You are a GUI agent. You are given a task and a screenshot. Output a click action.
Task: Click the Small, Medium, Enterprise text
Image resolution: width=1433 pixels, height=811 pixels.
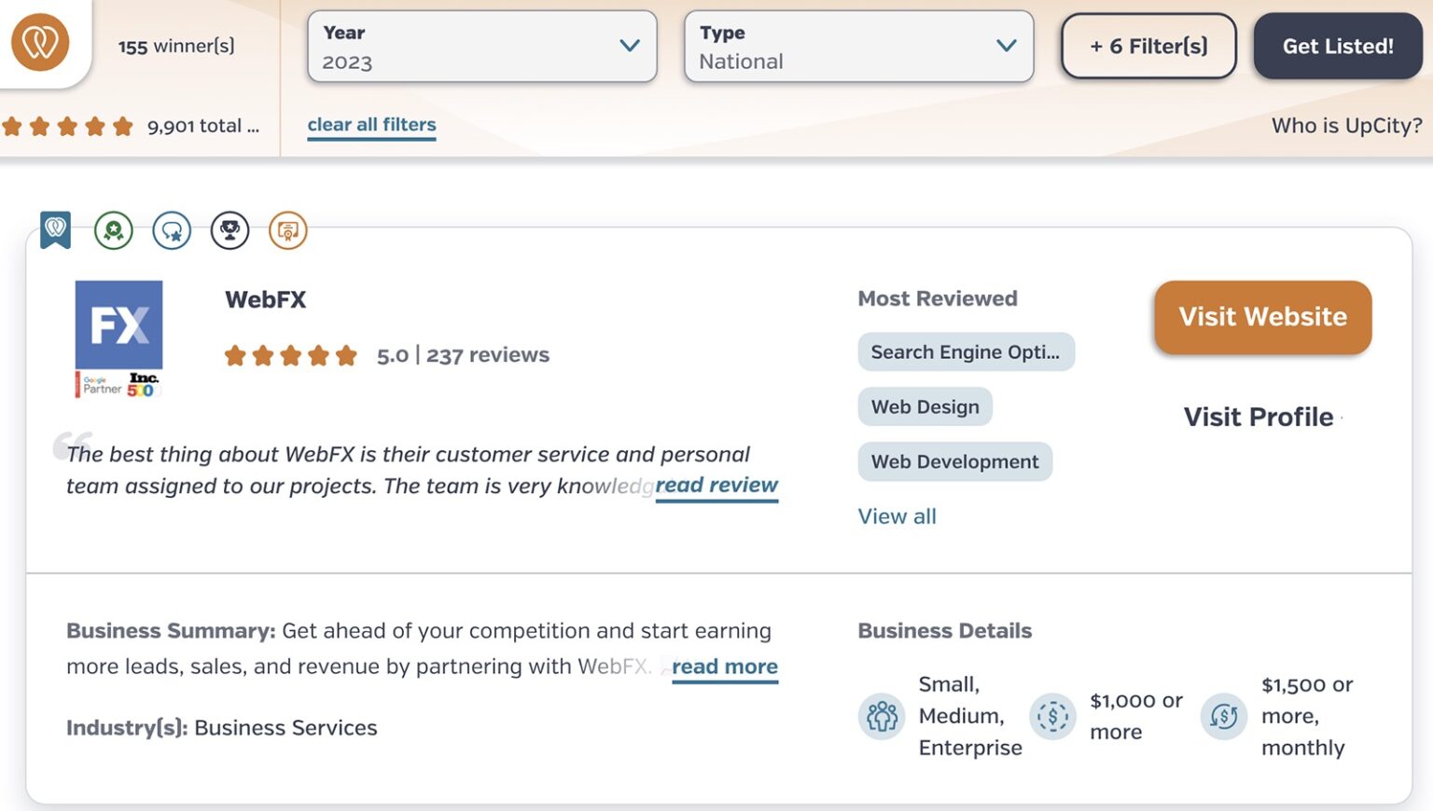(970, 716)
